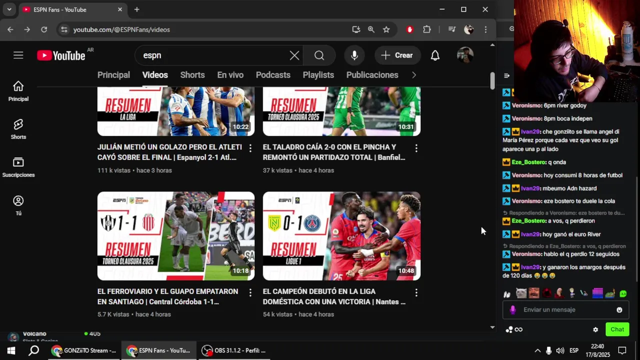Insert the crying cat emote
Viewport: 640px width, 360px height.
(521, 293)
